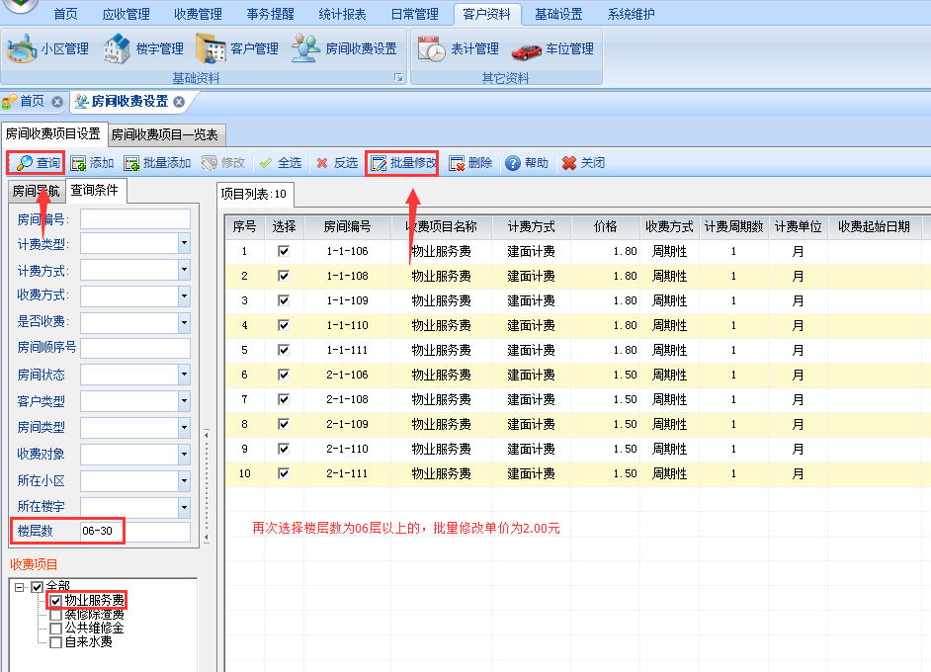Screen dimensions: 931x672
Task: Toggle the 全部 fee items checkbox
Action: pos(37,587)
